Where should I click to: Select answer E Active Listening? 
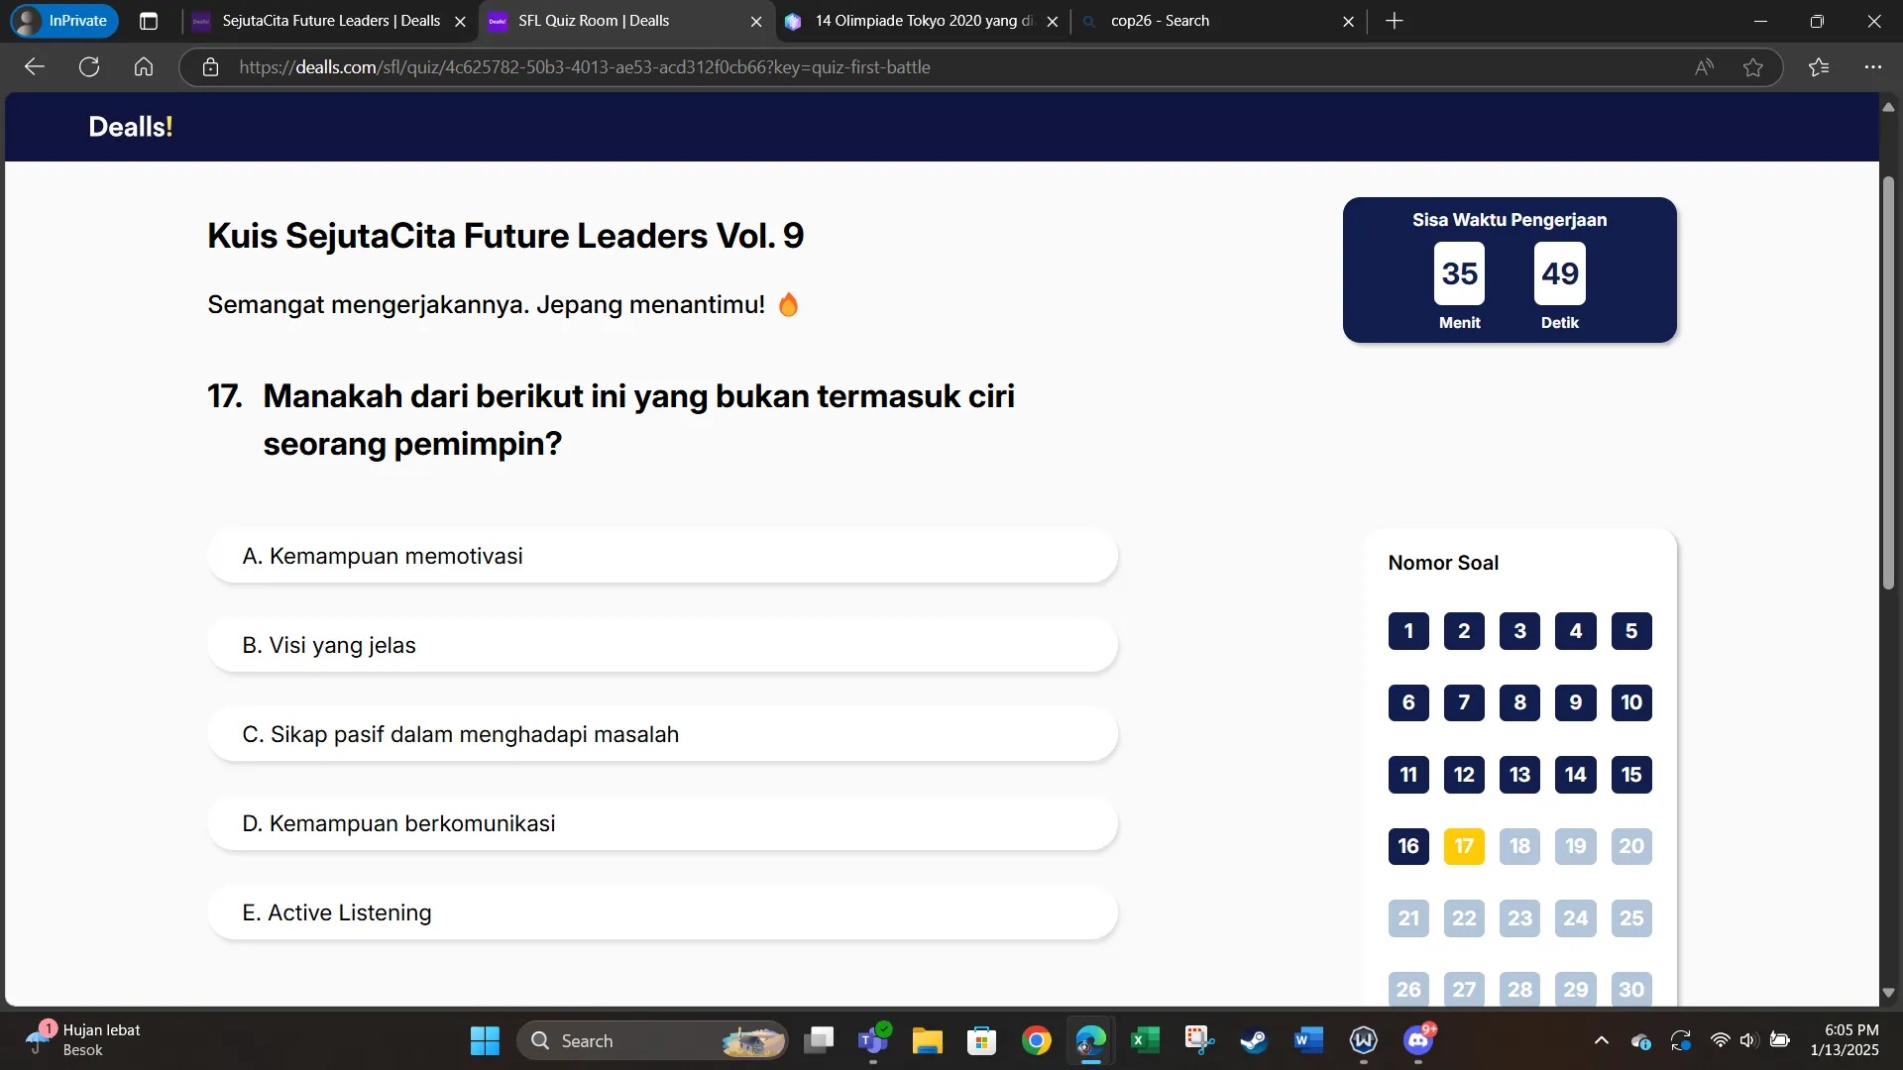click(x=663, y=912)
